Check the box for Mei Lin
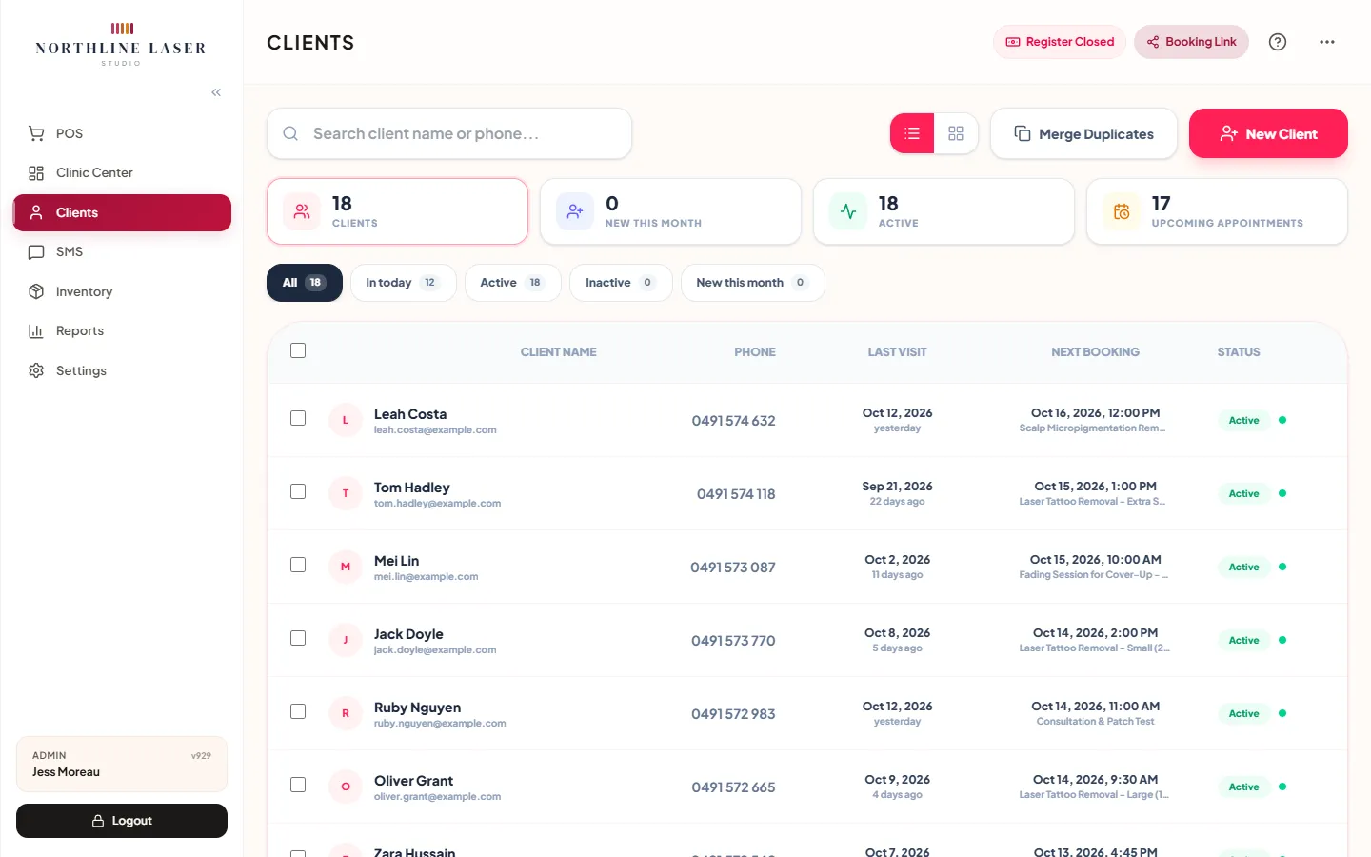The height and width of the screenshot is (857, 1371). tap(298, 565)
